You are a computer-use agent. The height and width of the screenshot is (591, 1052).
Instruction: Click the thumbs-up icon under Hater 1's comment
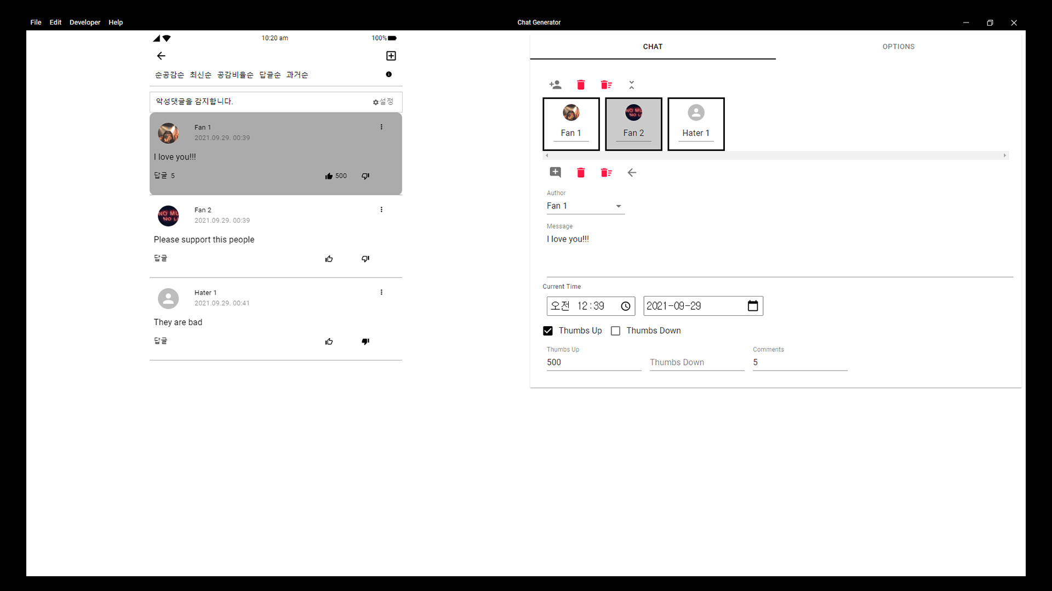pyautogui.click(x=329, y=341)
